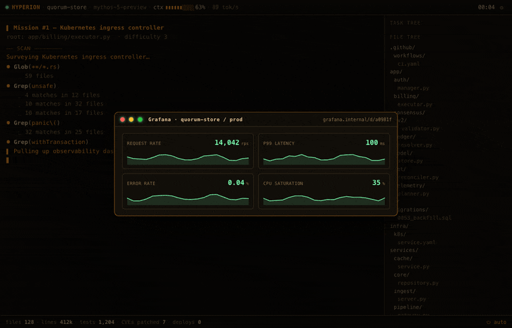This screenshot has width=512, height=328.
Task: Collapse the auth/ folder
Action: click(402, 80)
